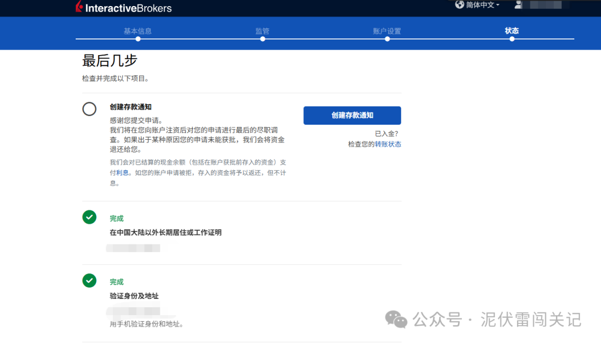The image size is (601, 344).
Task: Click the WeChat icon in the watermark
Action: 397,320
